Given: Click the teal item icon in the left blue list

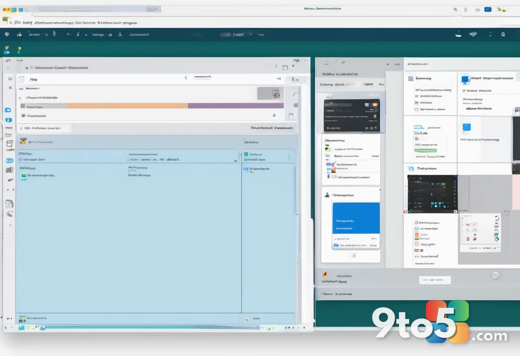Looking at the screenshot, I should tap(24, 175).
